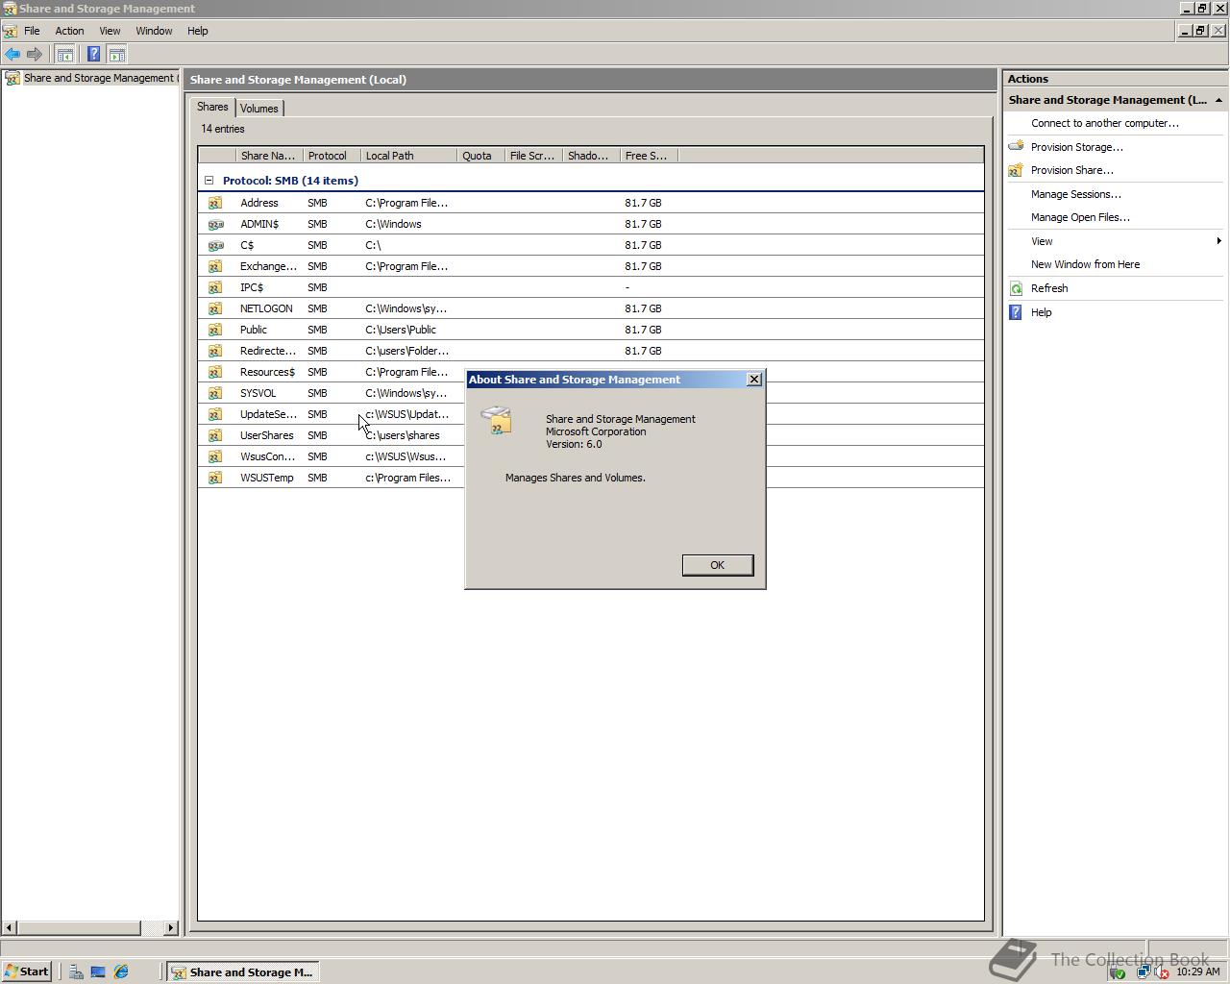Click the green Refresh icon in Actions
This screenshot has height=984, width=1230.
1016,288
